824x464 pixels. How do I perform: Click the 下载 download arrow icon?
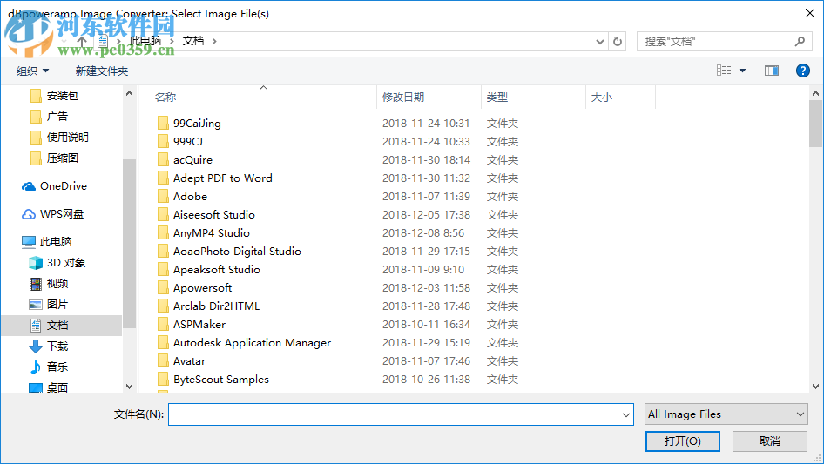(36, 346)
